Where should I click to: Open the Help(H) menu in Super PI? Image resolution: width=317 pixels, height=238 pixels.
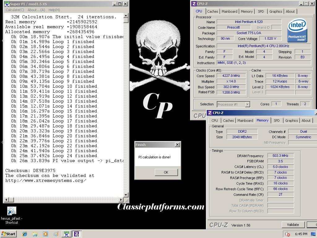click(54, 10)
